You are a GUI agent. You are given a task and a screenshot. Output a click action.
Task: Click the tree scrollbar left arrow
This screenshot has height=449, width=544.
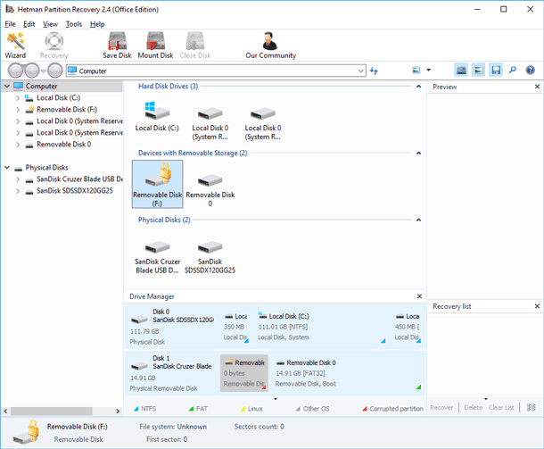click(x=5, y=412)
